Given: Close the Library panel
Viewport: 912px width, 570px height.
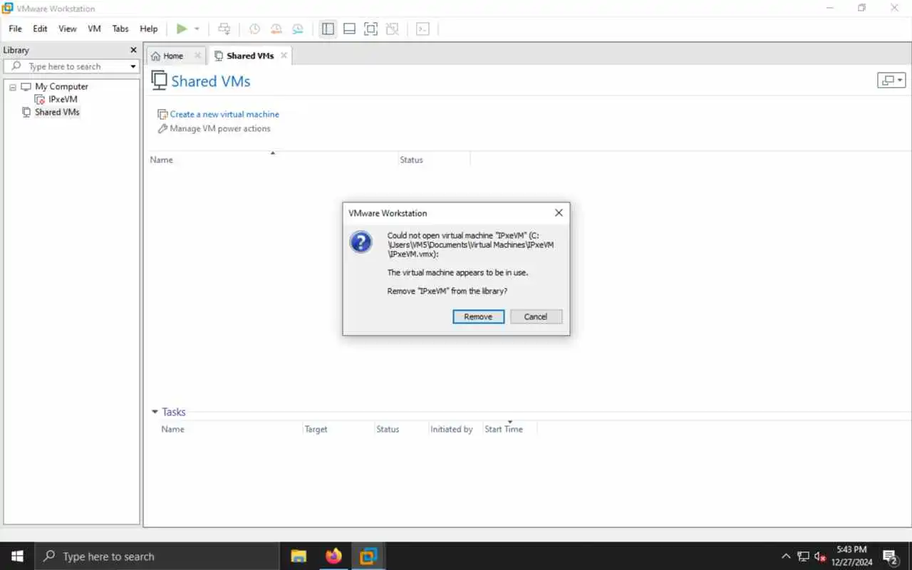Looking at the screenshot, I should [133, 50].
